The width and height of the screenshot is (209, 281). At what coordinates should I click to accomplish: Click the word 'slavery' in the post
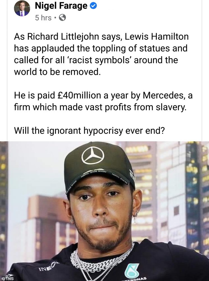pyautogui.click(x=171, y=107)
